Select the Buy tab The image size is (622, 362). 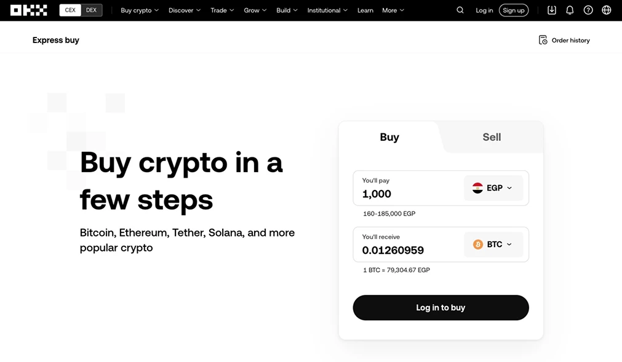click(x=389, y=137)
